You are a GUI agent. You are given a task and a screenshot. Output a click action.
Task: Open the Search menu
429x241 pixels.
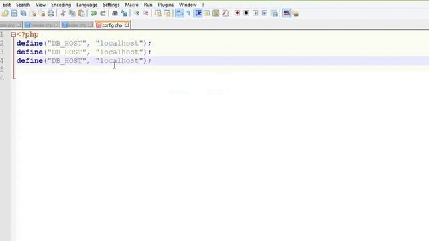[23, 5]
